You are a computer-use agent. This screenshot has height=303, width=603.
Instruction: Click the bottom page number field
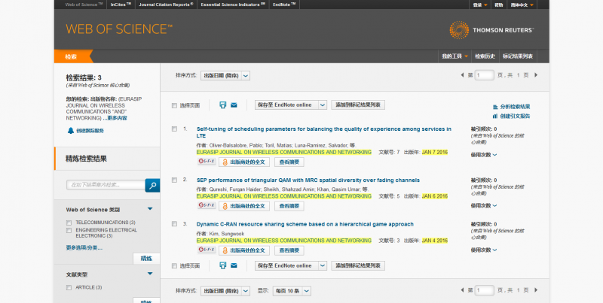point(484,290)
